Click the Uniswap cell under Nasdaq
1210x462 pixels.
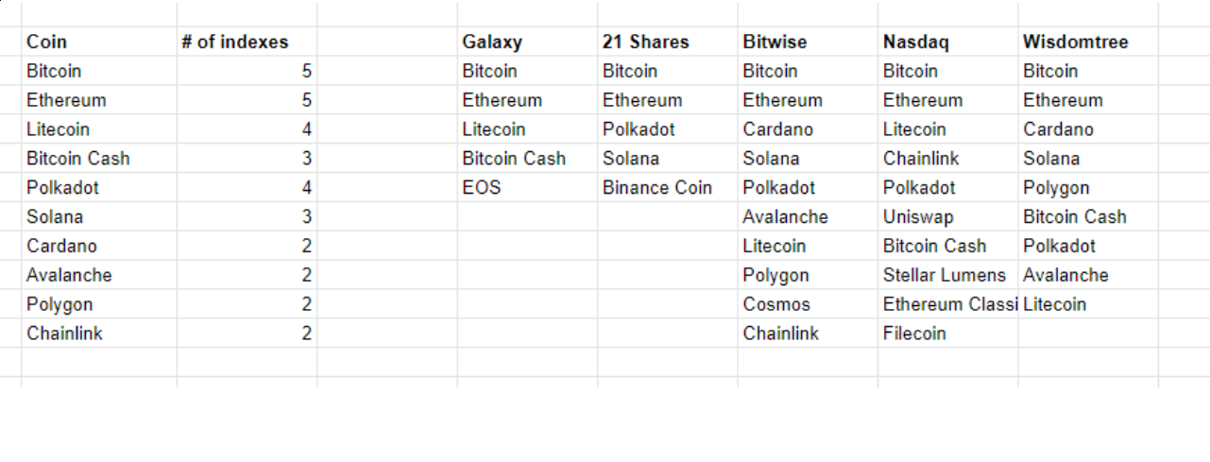coord(948,216)
